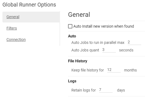Open the Connection options section
The height and width of the screenshot is (101, 145).
(x=16, y=40)
